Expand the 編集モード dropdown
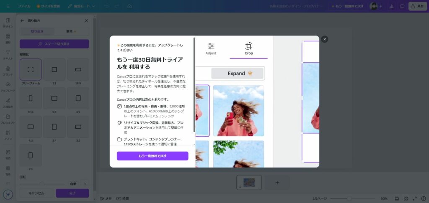Screen dimensions: 429x203 pos(82,6)
